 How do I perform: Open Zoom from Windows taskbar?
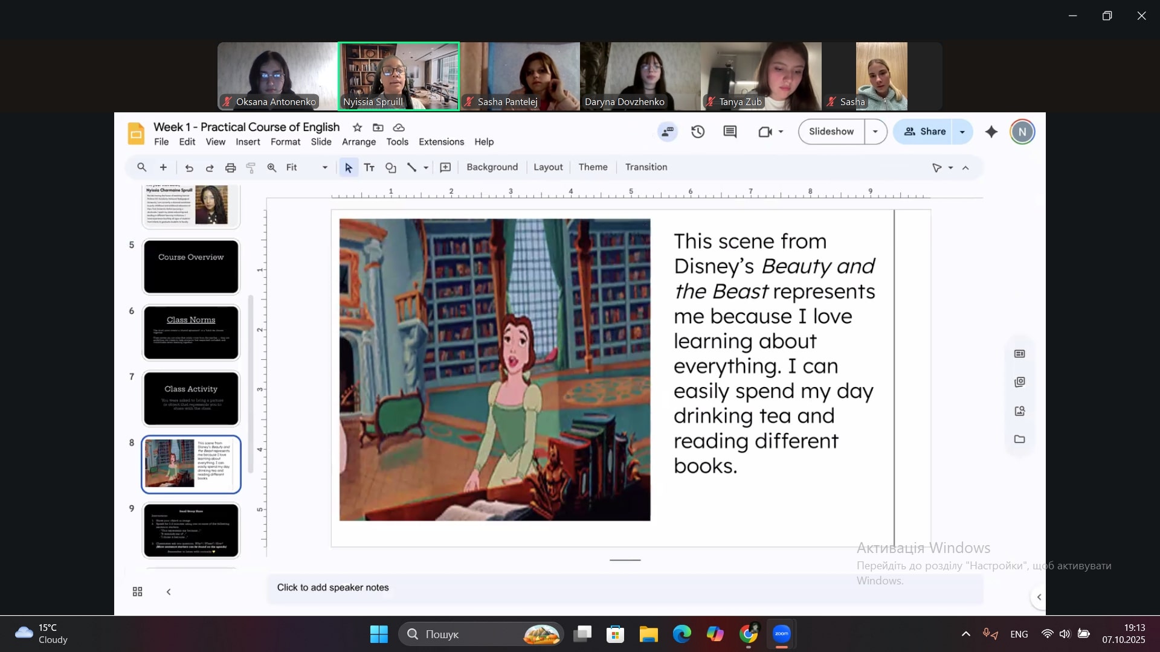coord(781,634)
